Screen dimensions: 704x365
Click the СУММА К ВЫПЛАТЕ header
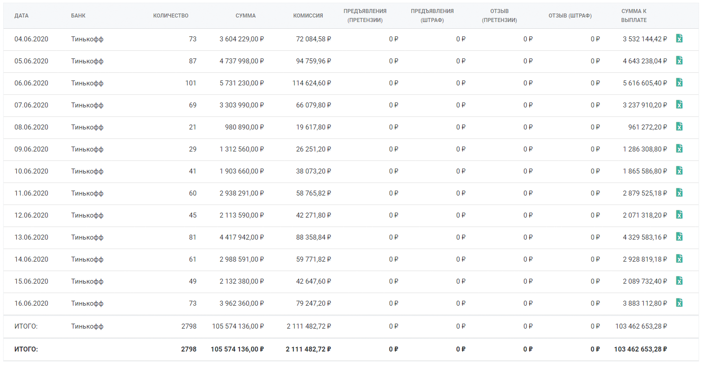[x=634, y=16]
